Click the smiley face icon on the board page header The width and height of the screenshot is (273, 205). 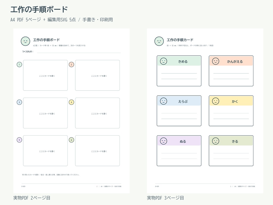[x=25, y=41]
